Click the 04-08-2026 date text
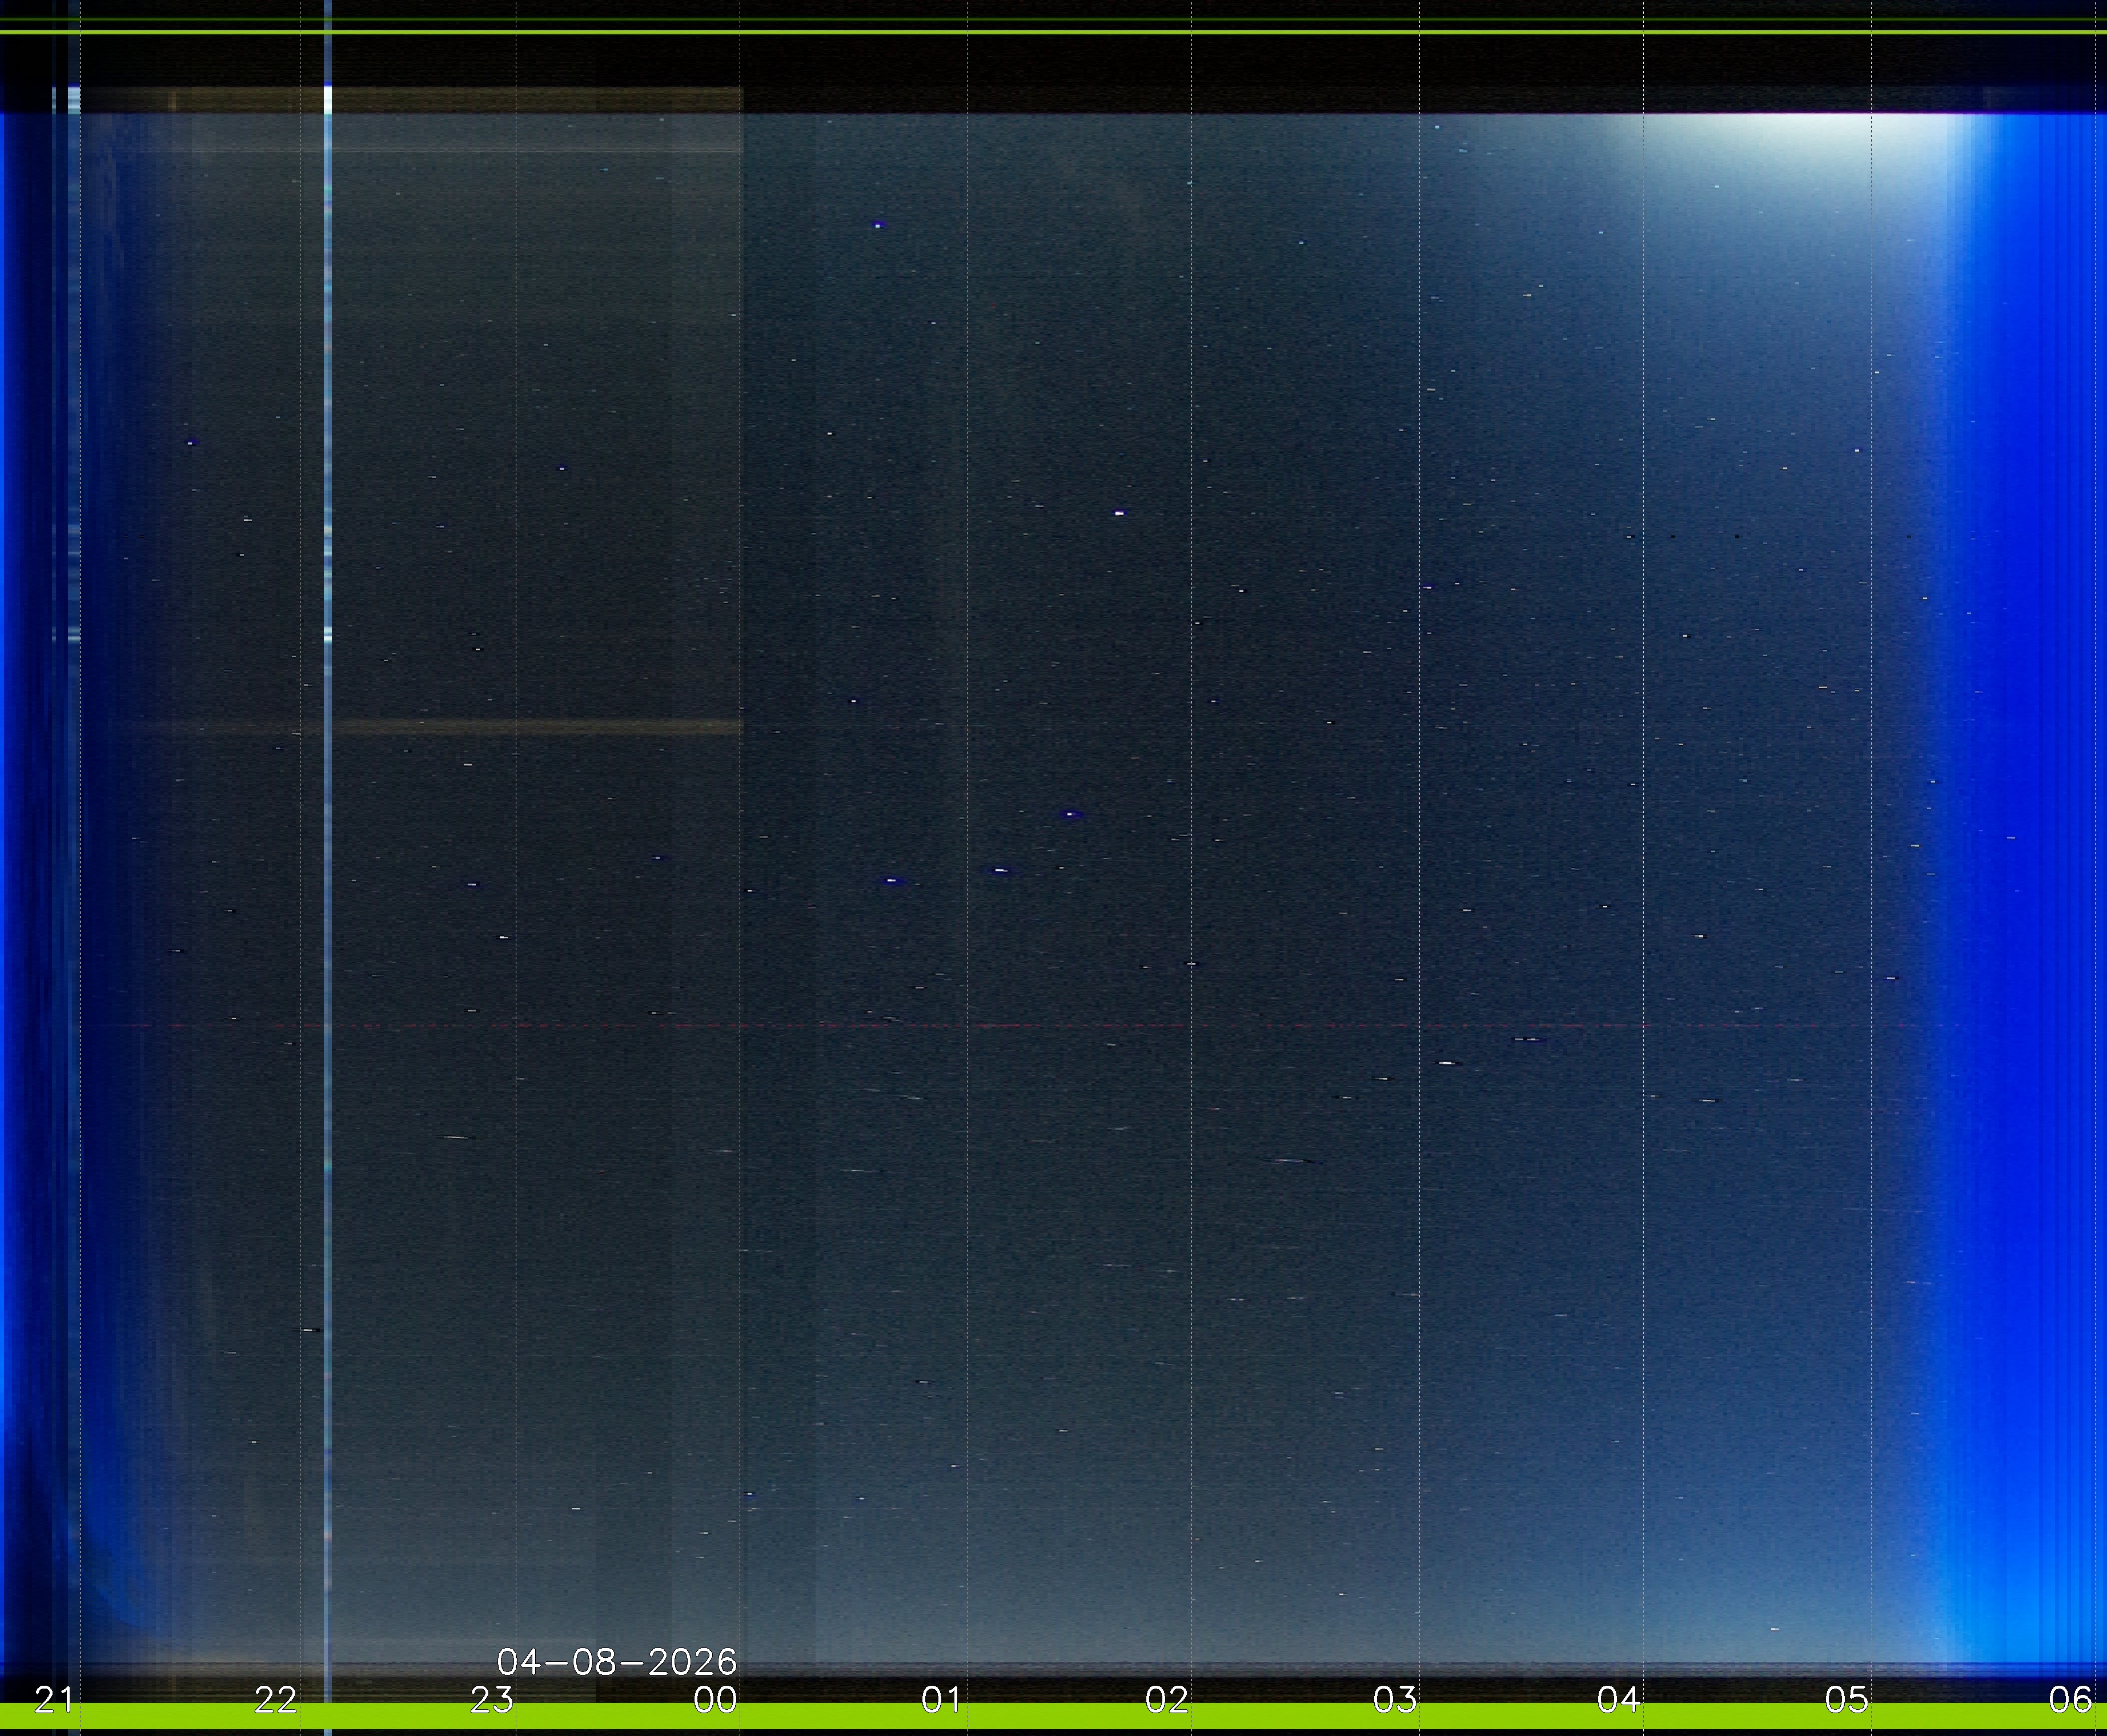This screenshot has width=2107, height=1736. point(616,1662)
